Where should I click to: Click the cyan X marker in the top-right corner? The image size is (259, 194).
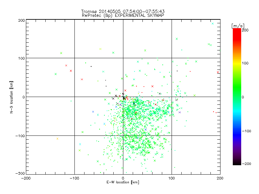click(213, 24)
